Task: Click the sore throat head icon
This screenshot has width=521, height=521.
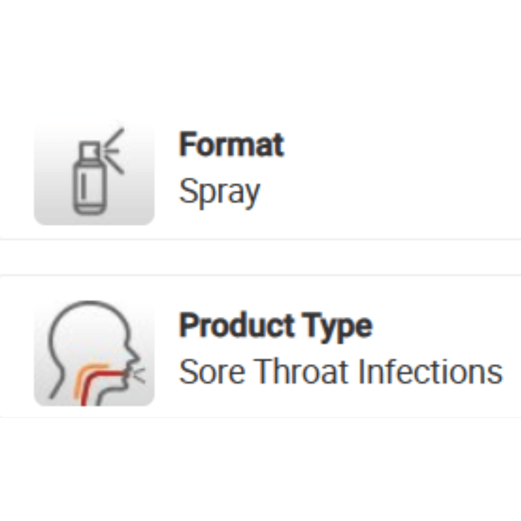Action: (x=94, y=354)
